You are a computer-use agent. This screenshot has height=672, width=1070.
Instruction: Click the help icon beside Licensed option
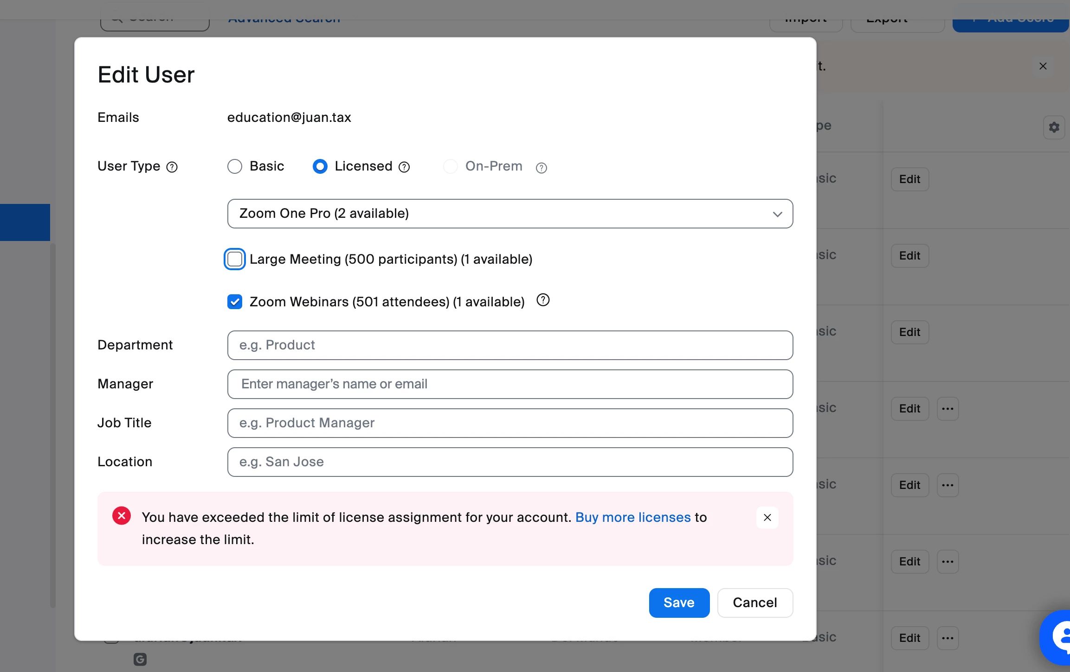404,167
